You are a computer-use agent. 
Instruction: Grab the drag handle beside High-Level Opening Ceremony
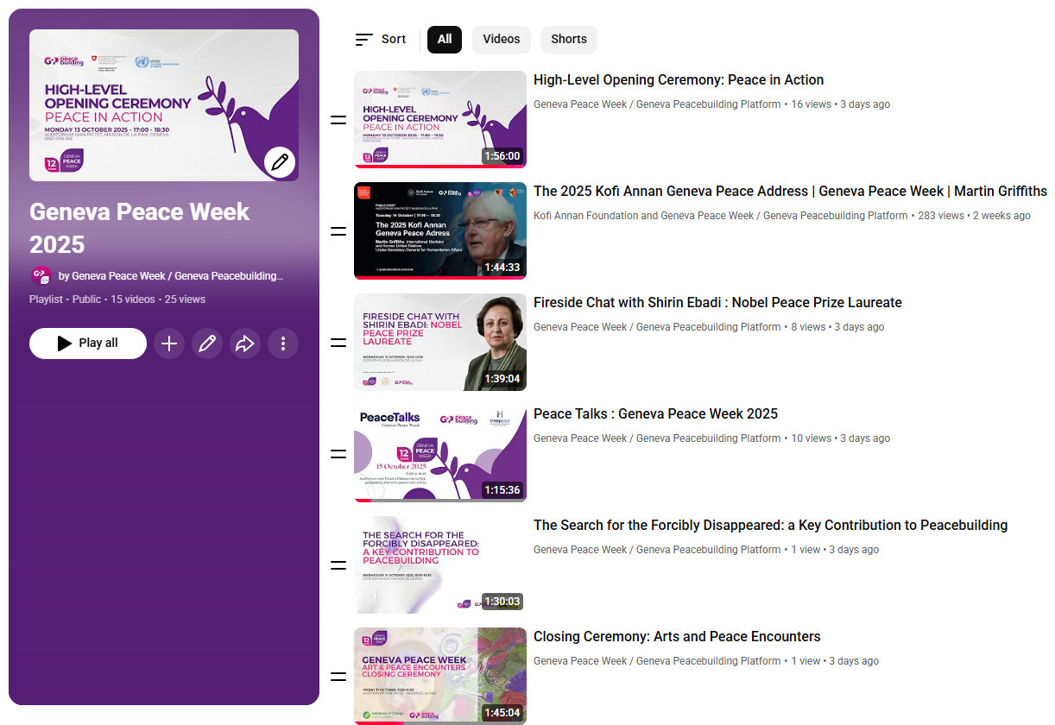[x=338, y=120]
